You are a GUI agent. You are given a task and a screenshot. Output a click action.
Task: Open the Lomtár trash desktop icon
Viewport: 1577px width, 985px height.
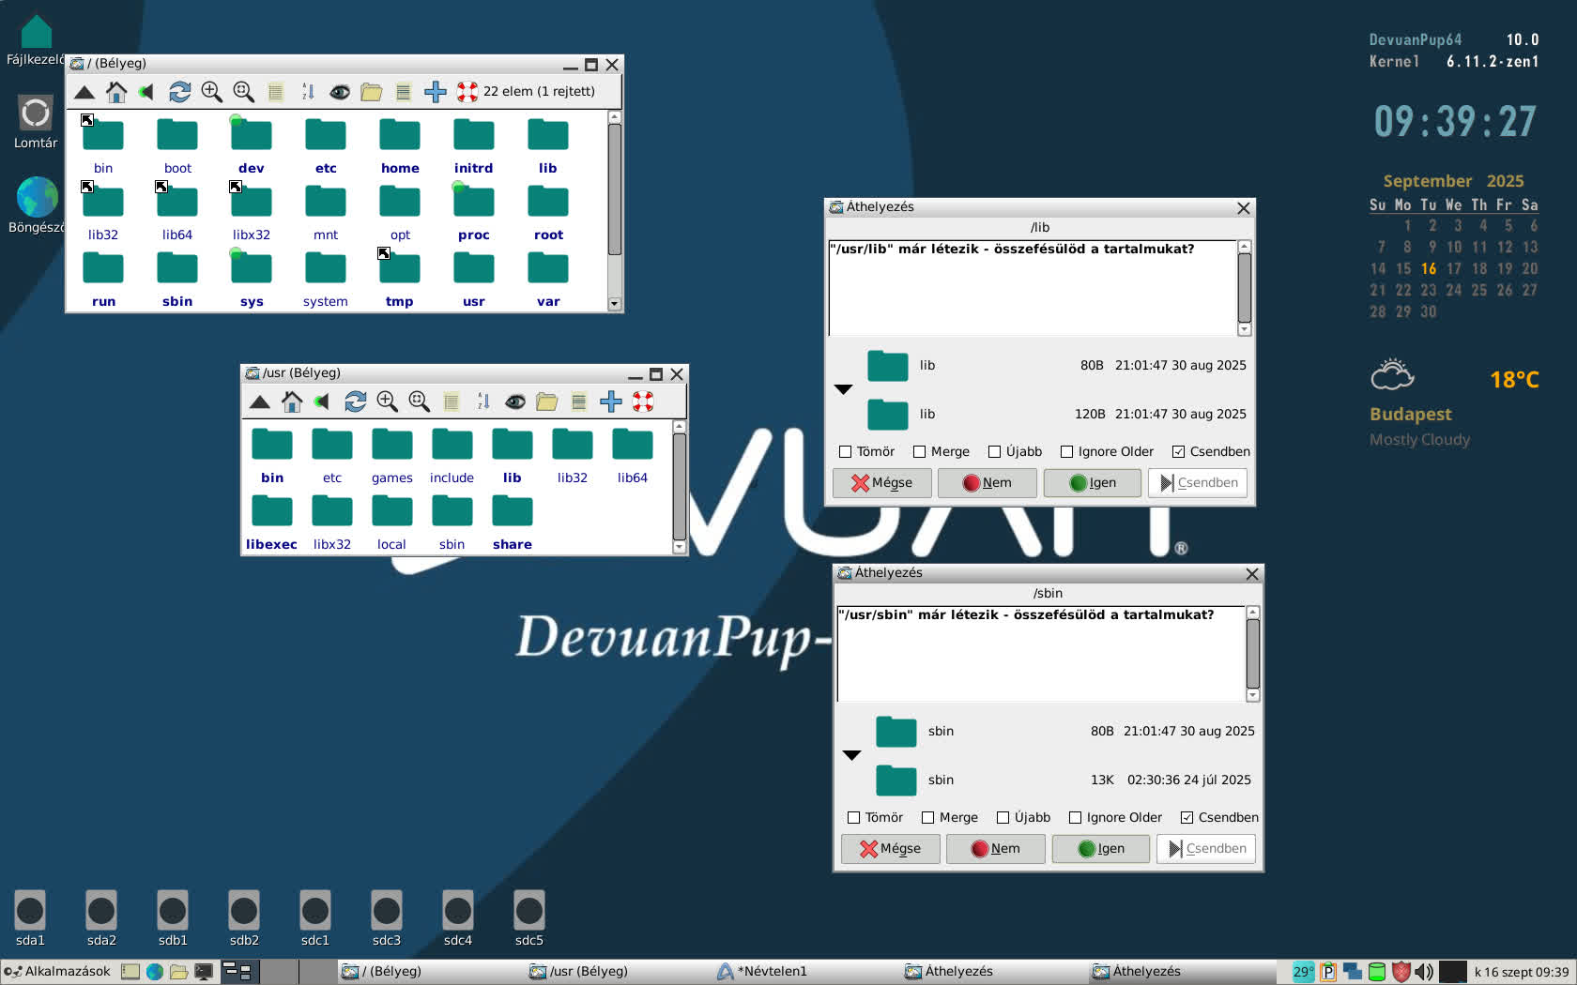click(x=36, y=122)
